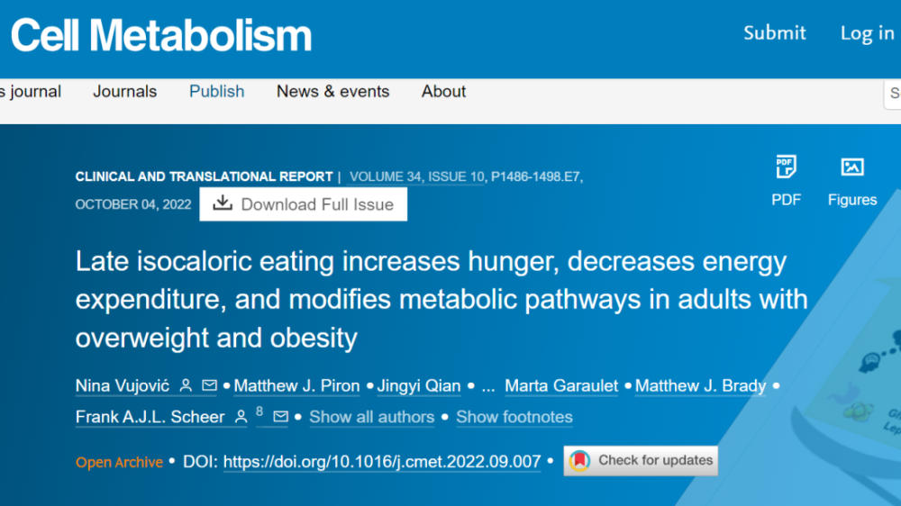This screenshot has width=901, height=506.
Task: Click the Crossmark Check for updates badge
Action: coord(641,461)
